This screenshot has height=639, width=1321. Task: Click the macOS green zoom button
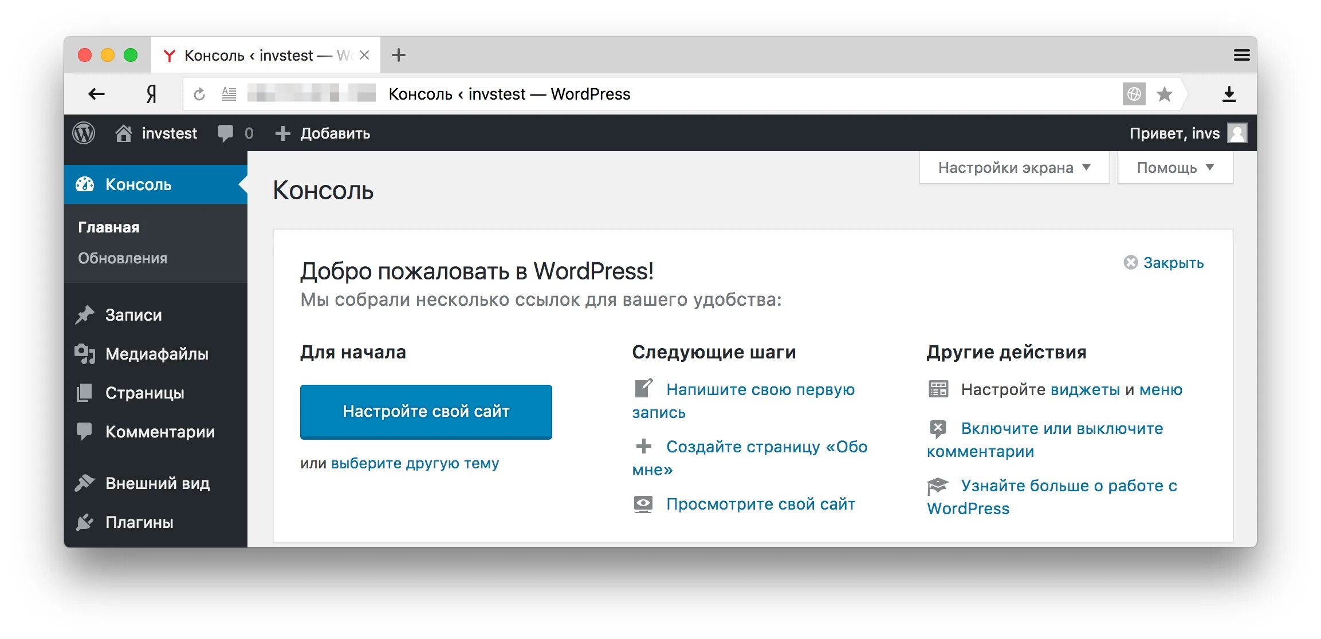click(131, 55)
